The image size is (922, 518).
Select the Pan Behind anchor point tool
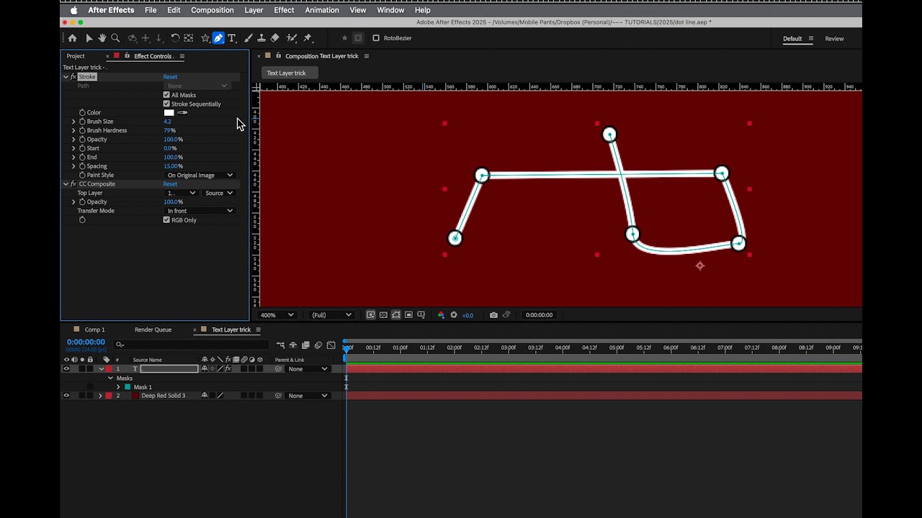coord(189,38)
